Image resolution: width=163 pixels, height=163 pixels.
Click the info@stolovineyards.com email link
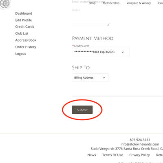140,144
